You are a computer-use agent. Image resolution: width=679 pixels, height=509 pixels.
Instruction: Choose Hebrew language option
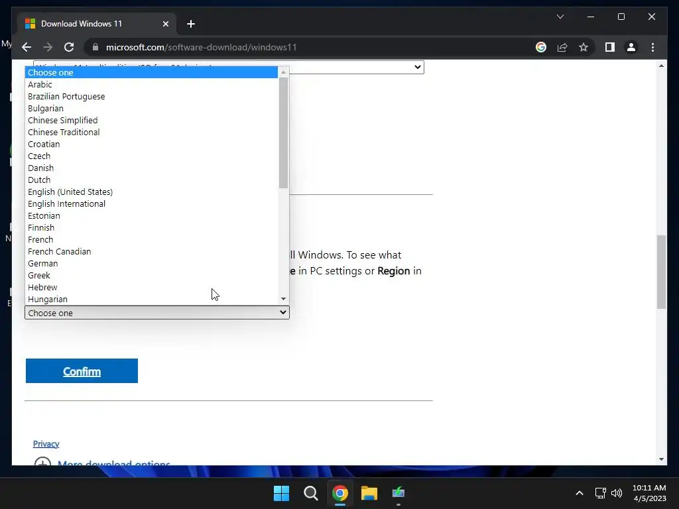(x=151, y=287)
